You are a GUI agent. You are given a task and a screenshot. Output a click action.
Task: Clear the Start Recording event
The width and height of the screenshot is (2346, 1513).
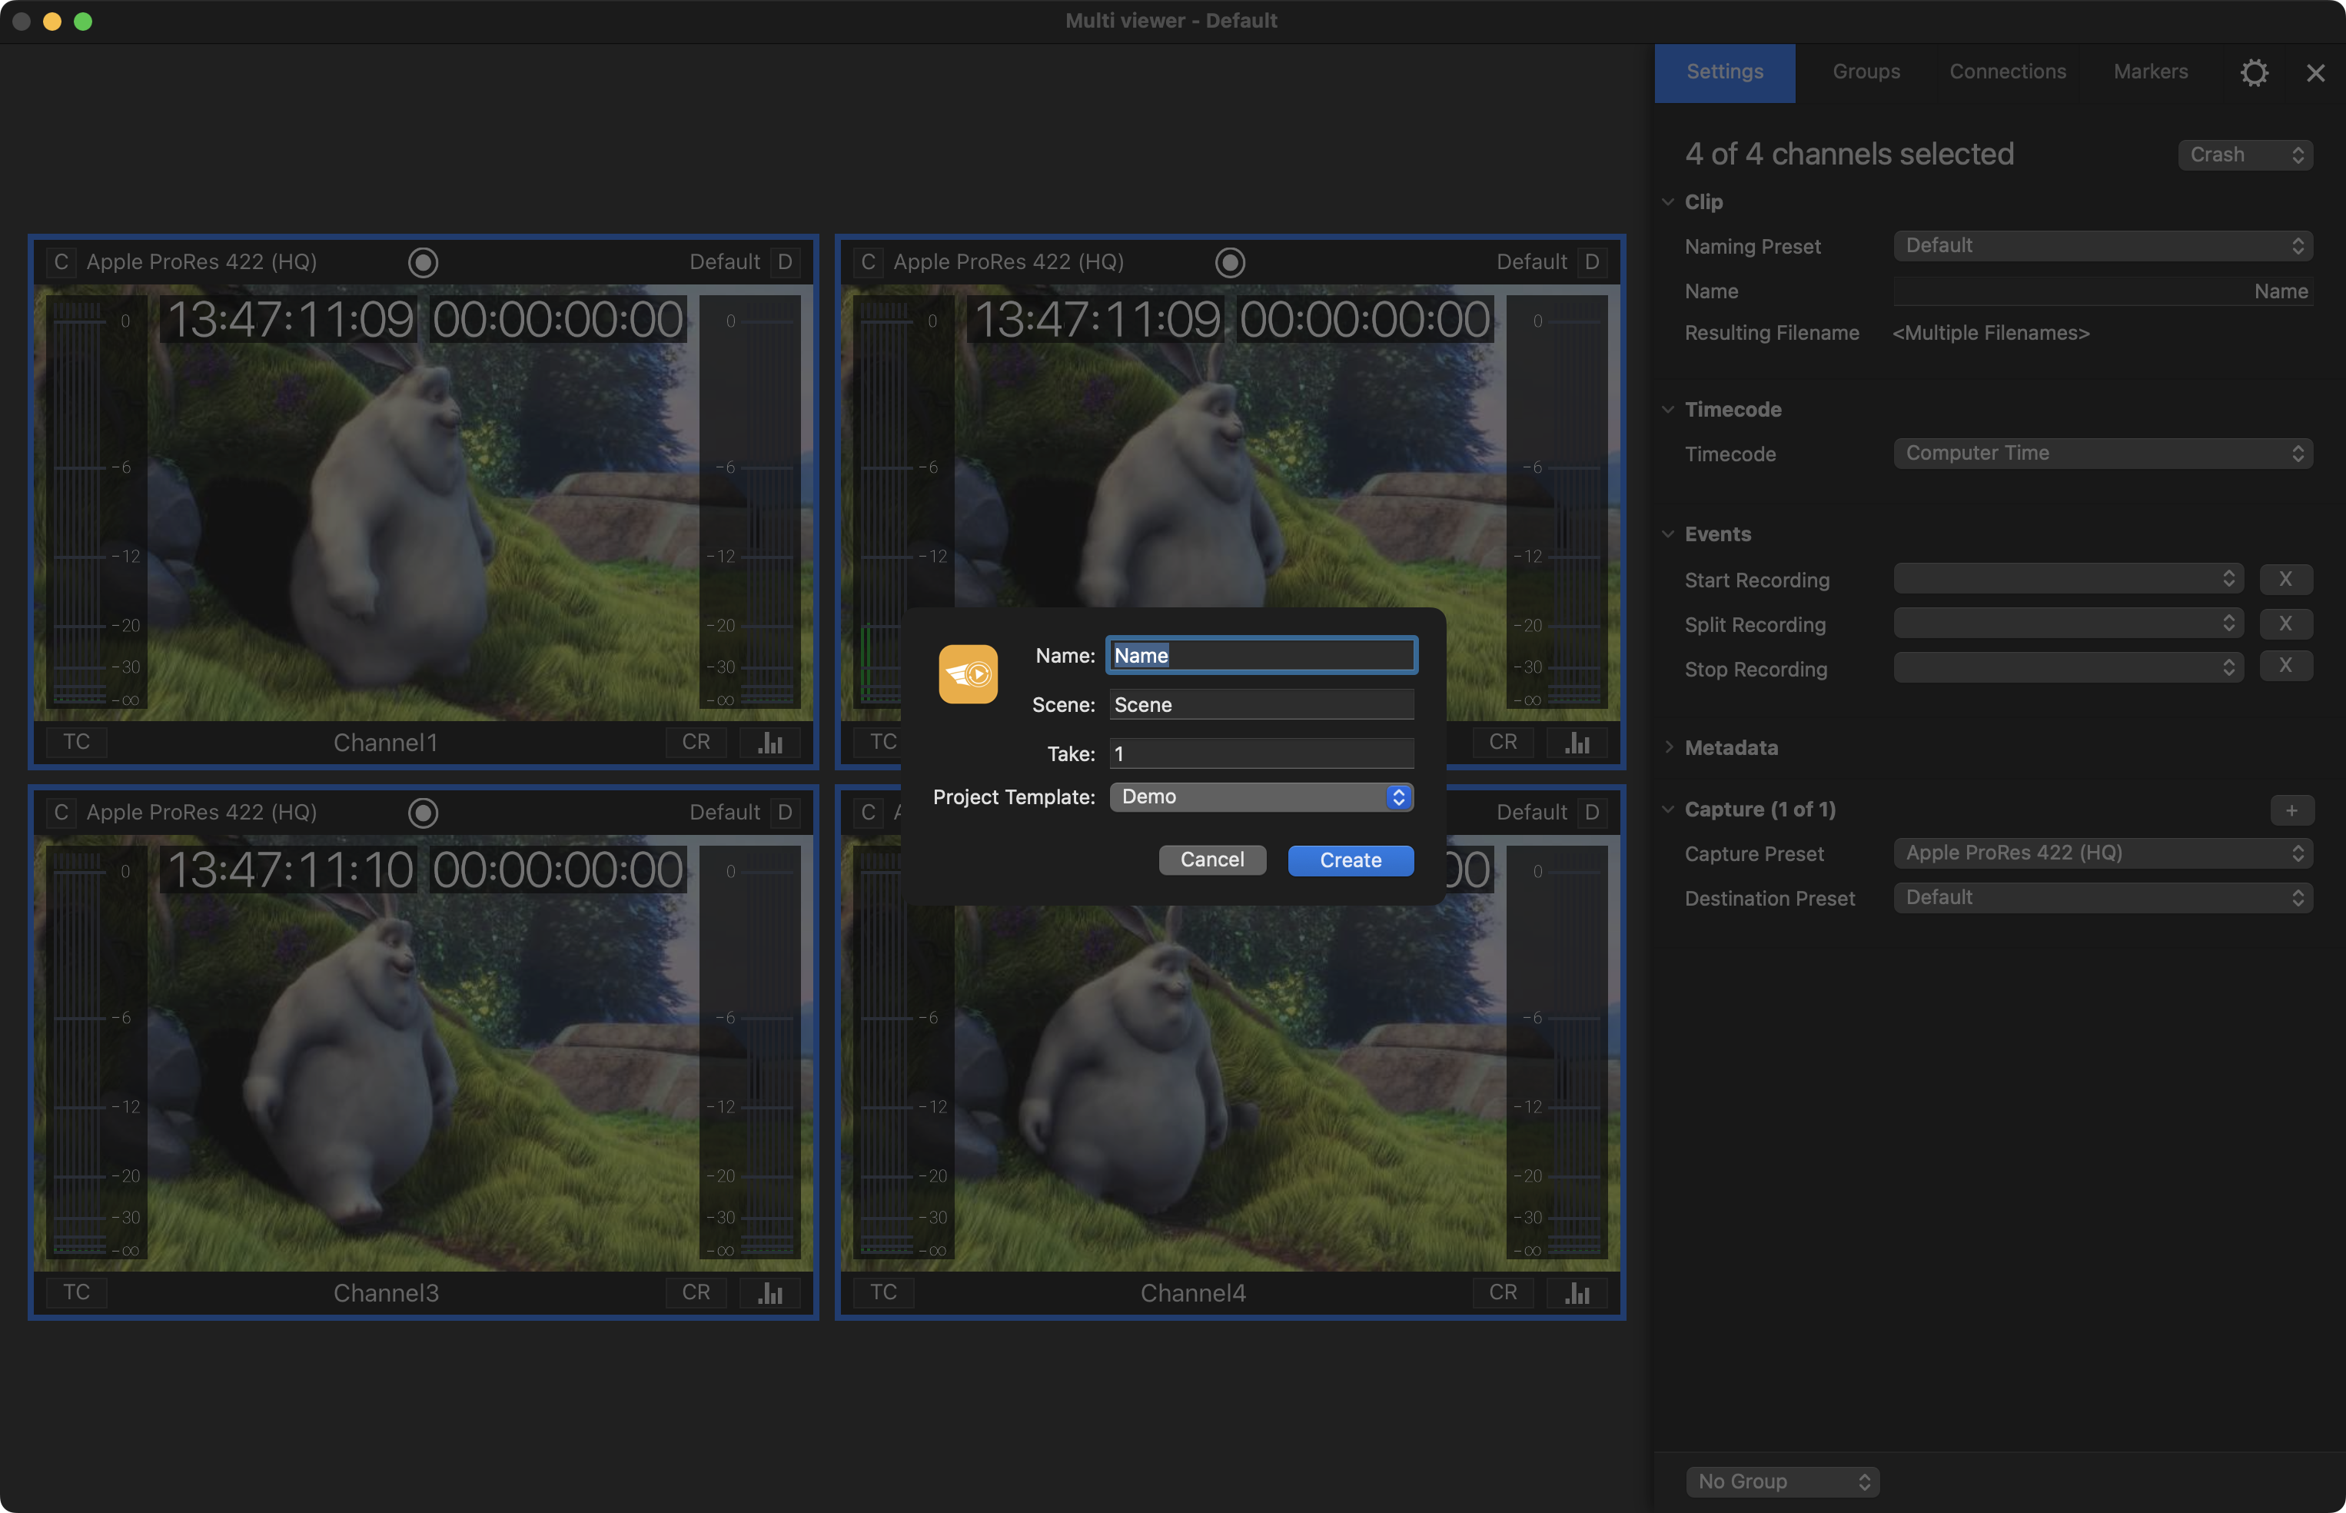click(2286, 579)
